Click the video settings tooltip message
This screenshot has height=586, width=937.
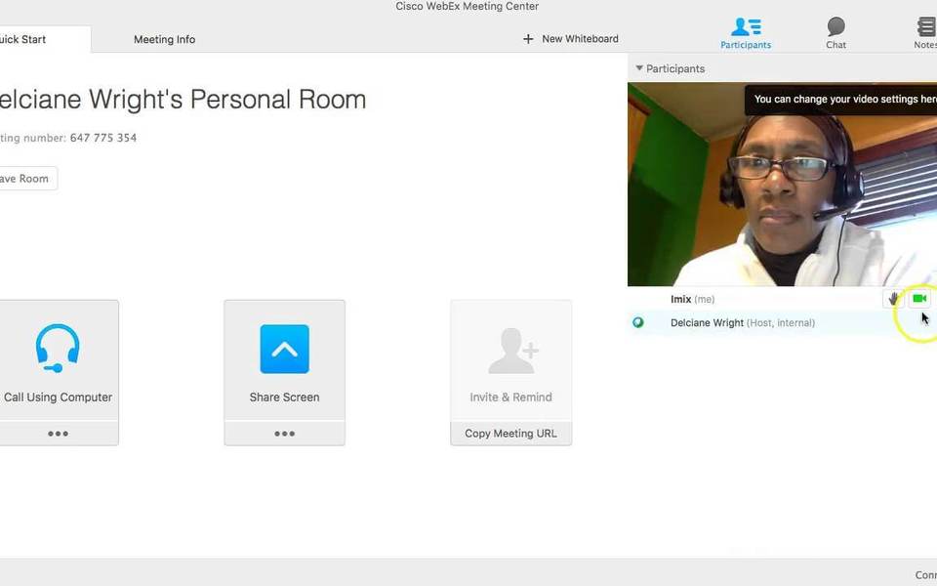tap(840, 100)
